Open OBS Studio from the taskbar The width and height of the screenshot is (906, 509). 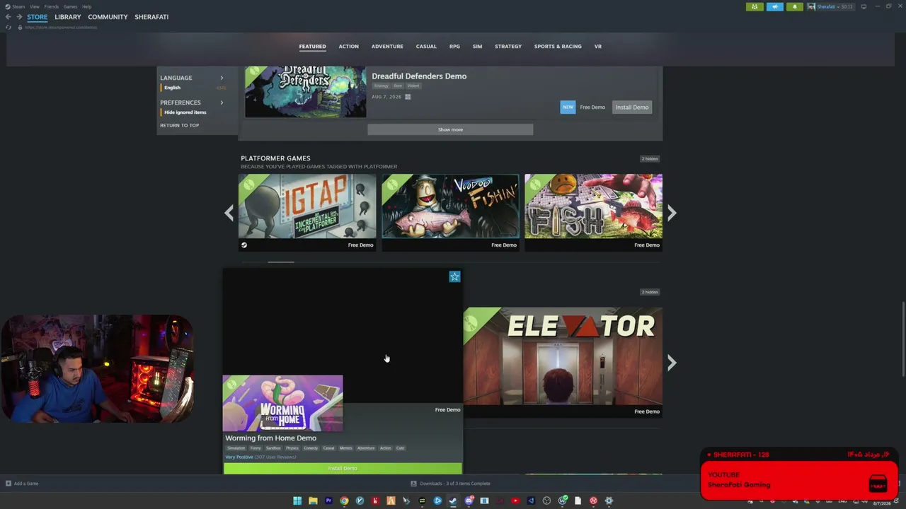pos(546,501)
